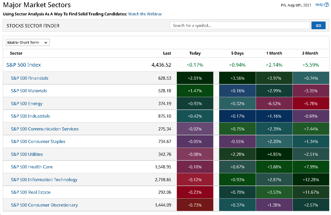
Task: Click Communication Services last value 275.34
Action: [x=165, y=129]
